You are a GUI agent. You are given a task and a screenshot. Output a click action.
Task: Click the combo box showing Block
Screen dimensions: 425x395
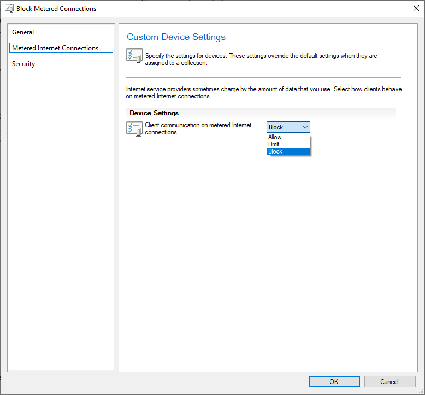[288, 127]
